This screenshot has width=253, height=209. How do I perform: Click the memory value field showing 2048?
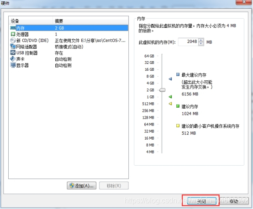click(188, 42)
